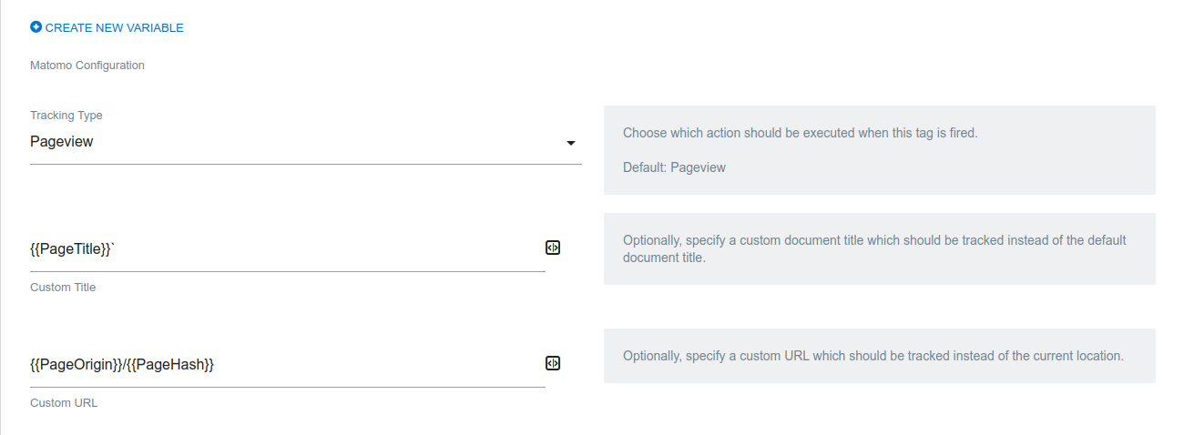Open variable picker icon for Custom URL
Image resolution: width=1184 pixels, height=435 pixels.
click(552, 363)
